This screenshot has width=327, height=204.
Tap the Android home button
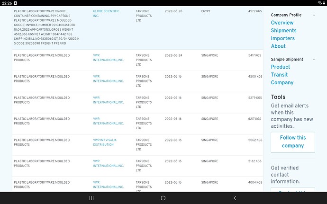163,198
